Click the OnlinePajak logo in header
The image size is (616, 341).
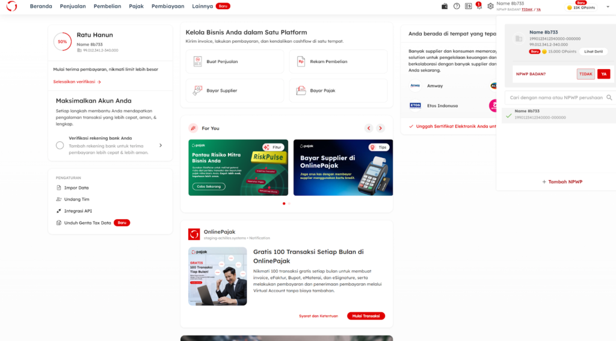pos(11,6)
